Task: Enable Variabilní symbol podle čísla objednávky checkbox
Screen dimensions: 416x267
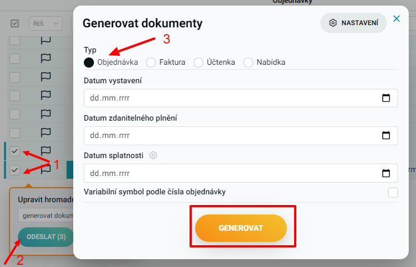Action: tap(393, 193)
